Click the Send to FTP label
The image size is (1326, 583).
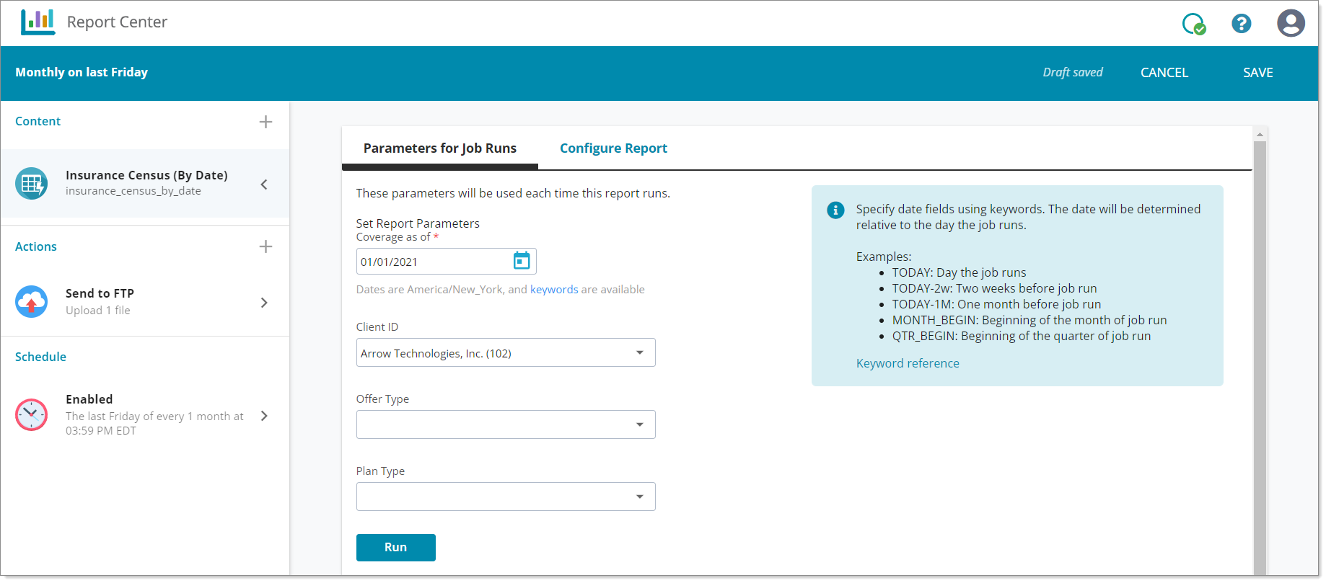pos(100,293)
